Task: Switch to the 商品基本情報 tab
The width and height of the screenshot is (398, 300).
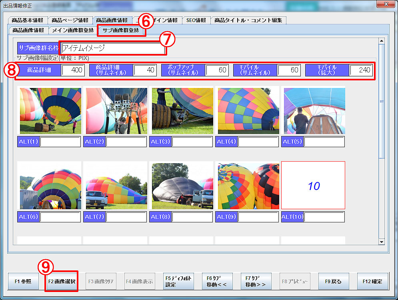Action: (x=28, y=20)
